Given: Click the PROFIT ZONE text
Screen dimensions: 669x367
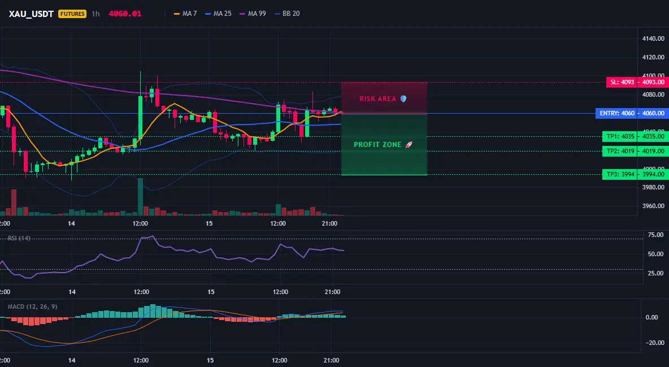Looking at the screenshot, I should (377, 145).
